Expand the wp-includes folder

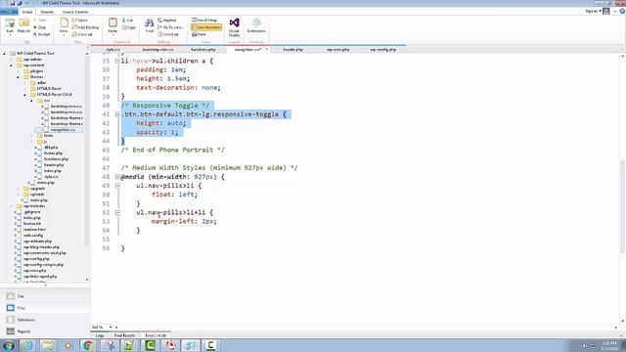pos(11,206)
